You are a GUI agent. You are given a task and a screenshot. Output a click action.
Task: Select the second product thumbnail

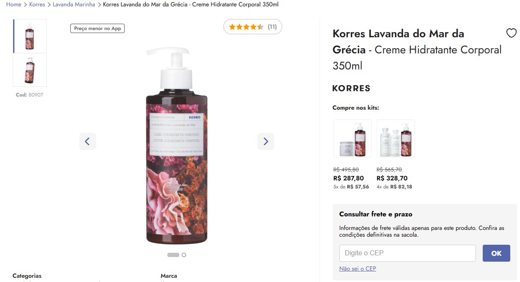tap(30, 70)
